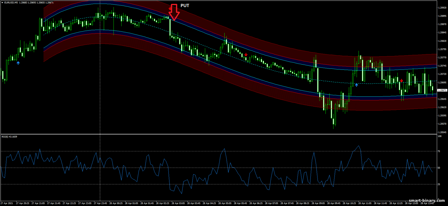Click the 28 Apr 13:45 time label
The height and width of the screenshot is (206, 448).
coord(426,203)
